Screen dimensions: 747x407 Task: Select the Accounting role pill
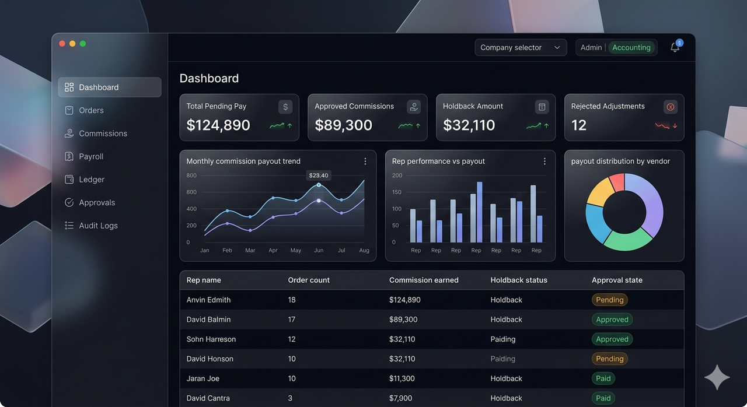631,48
